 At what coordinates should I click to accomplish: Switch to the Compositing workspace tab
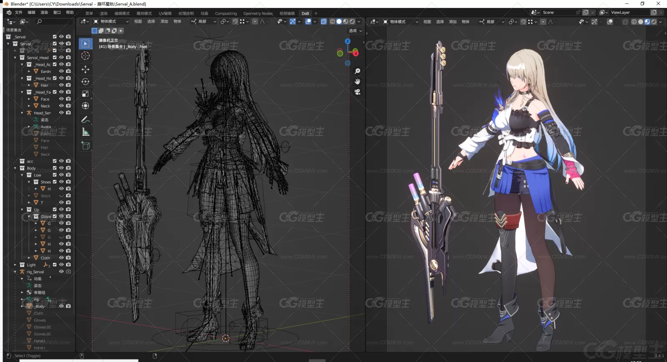[226, 13]
